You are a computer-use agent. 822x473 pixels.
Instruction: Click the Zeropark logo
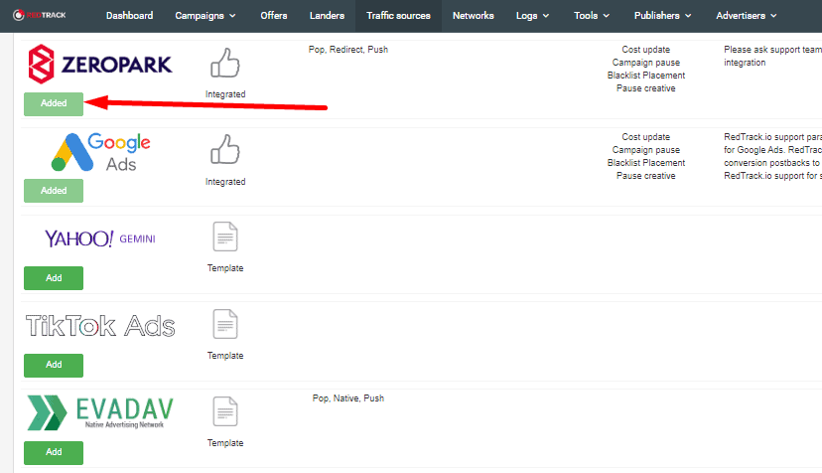pyautogui.click(x=99, y=65)
